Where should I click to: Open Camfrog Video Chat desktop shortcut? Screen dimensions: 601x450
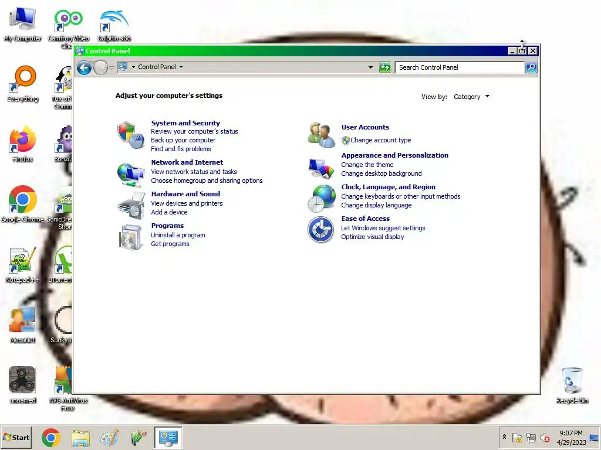[x=68, y=29]
